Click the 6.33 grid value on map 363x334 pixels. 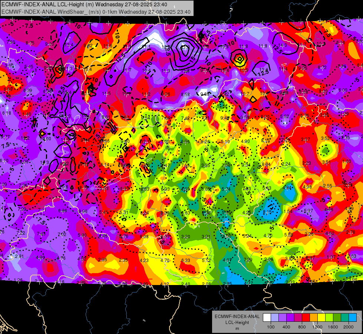tap(186, 261)
